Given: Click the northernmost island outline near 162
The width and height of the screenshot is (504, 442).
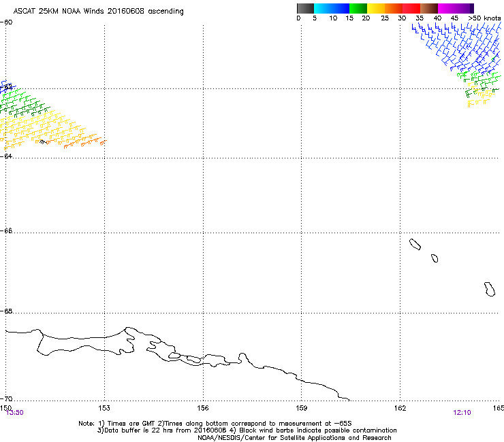Looking at the screenshot, I should (415, 244).
